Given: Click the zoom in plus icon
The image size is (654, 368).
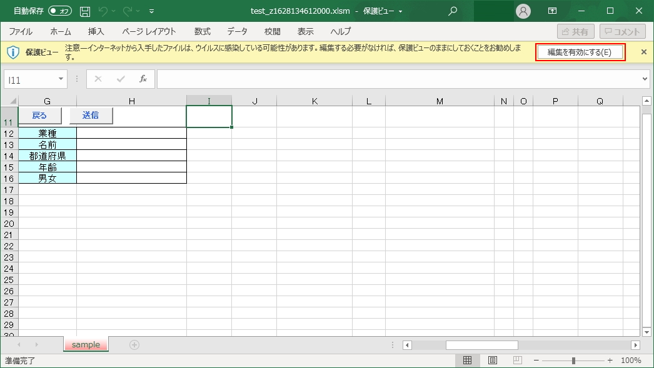Looking at the screenshot, I should tap(610, 360).
